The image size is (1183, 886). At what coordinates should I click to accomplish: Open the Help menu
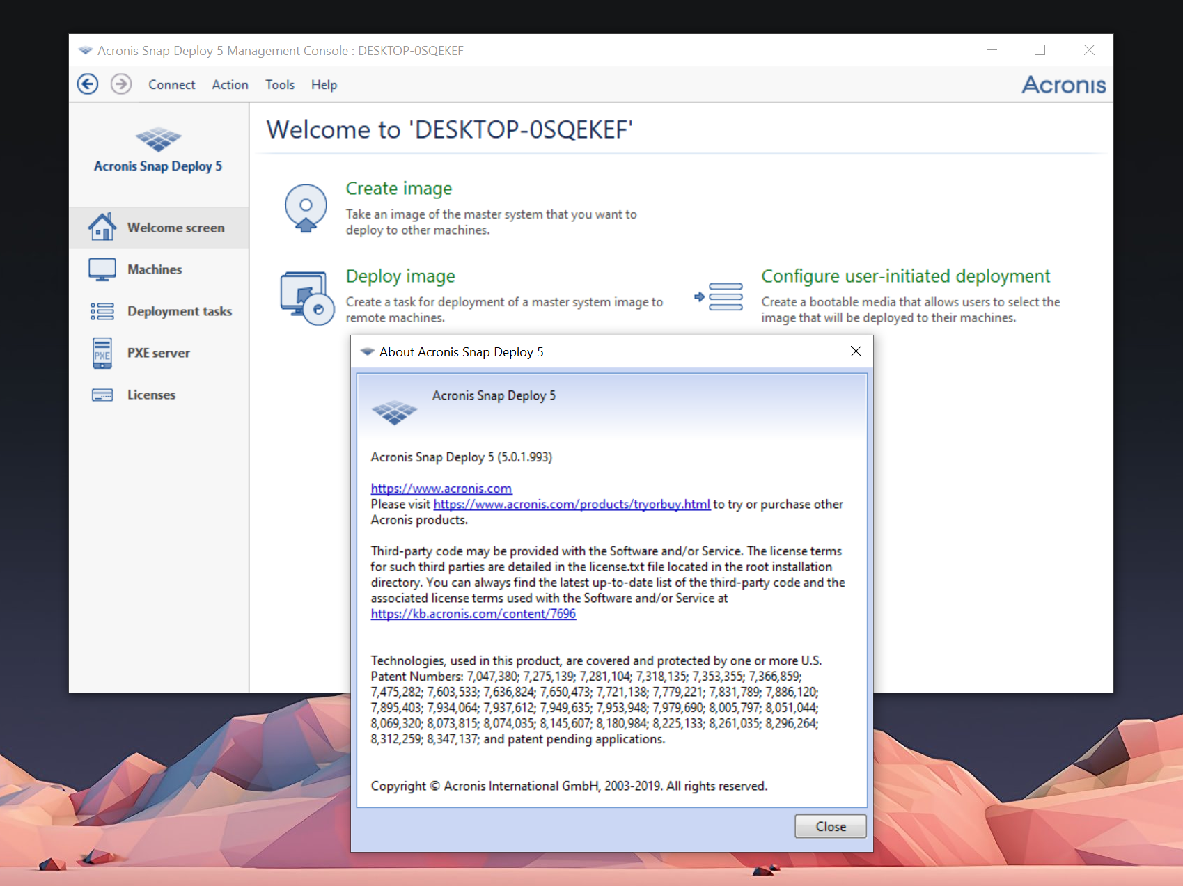pyautogui.click(x=324, y=85)
